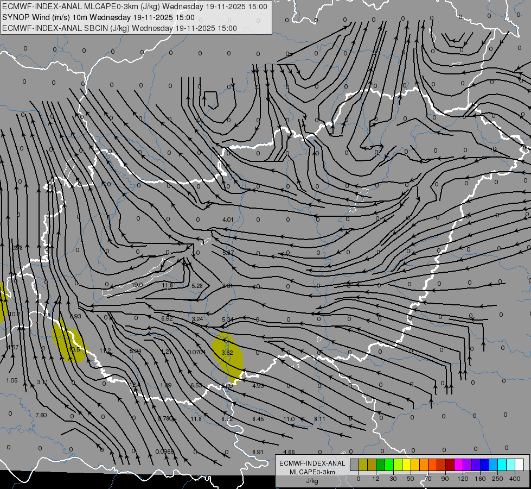This screenshot has width=531, height=489.
Task: Choose the pure yellow legend swatch
Action: [x=407, y=465]
